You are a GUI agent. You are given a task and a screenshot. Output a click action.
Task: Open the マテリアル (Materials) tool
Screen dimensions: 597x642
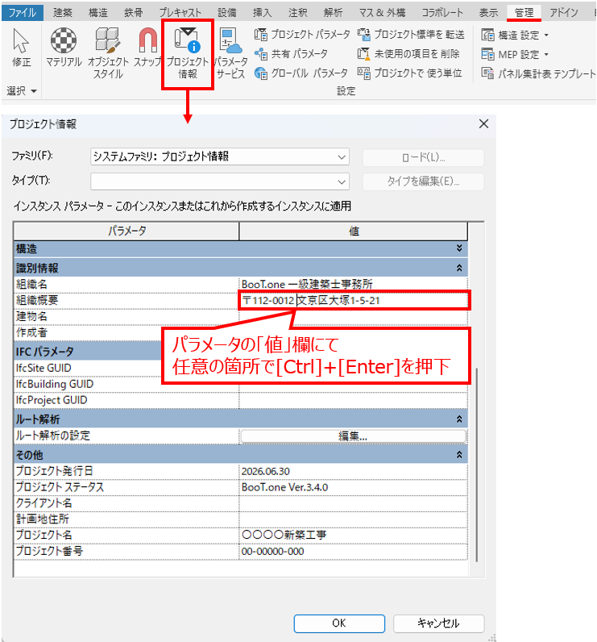(64, 47)
